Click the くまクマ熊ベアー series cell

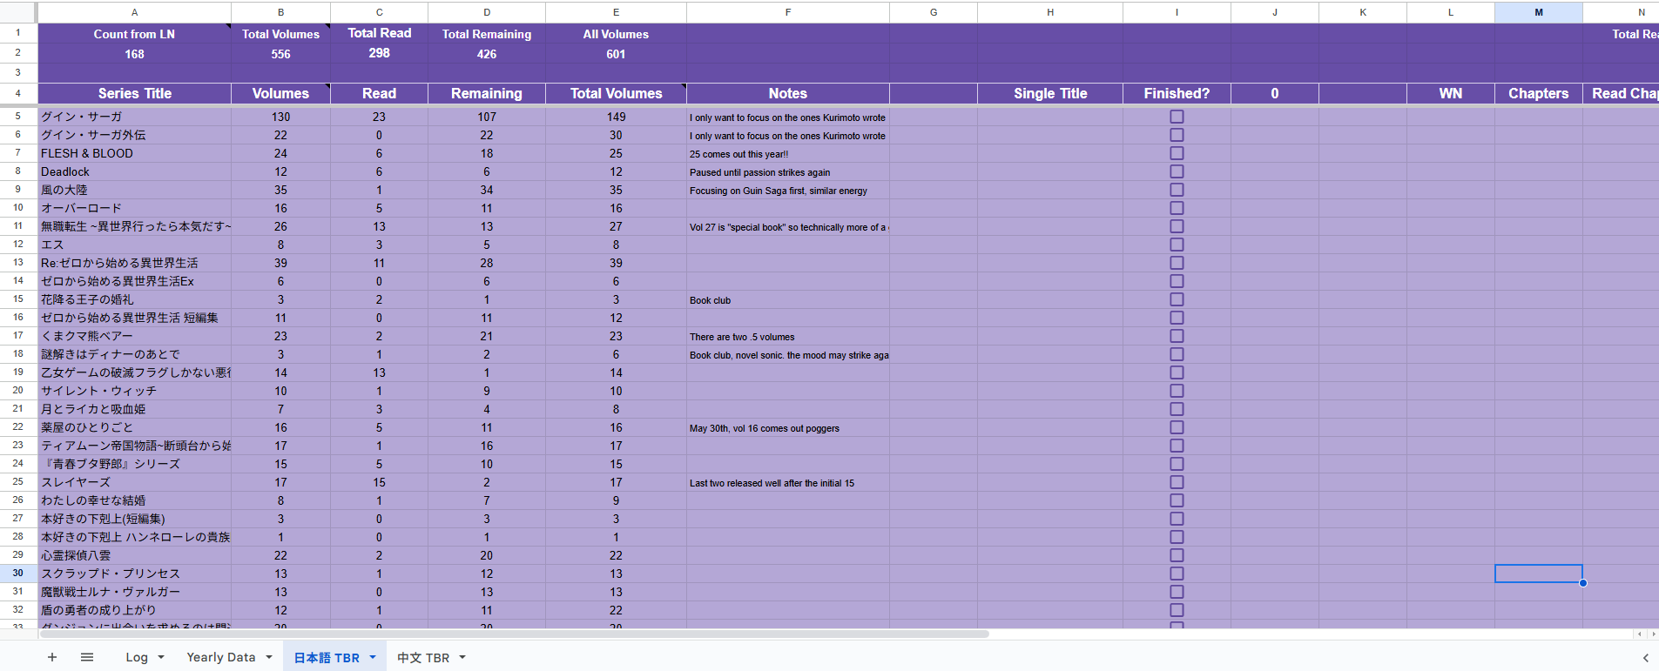tap(134, 336)
